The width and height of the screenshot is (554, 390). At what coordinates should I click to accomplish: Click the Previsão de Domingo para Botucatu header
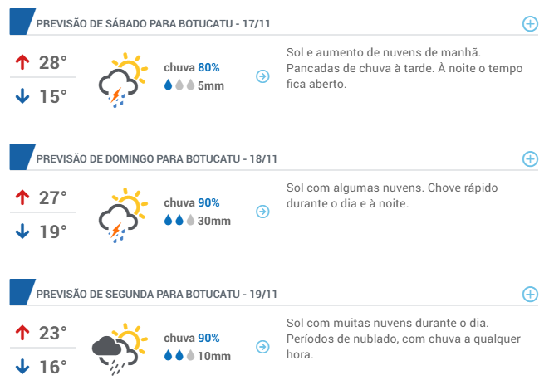[156, 159]
